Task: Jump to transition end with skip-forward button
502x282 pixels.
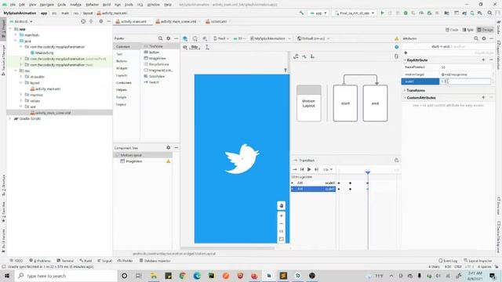Action: point(316,169)
